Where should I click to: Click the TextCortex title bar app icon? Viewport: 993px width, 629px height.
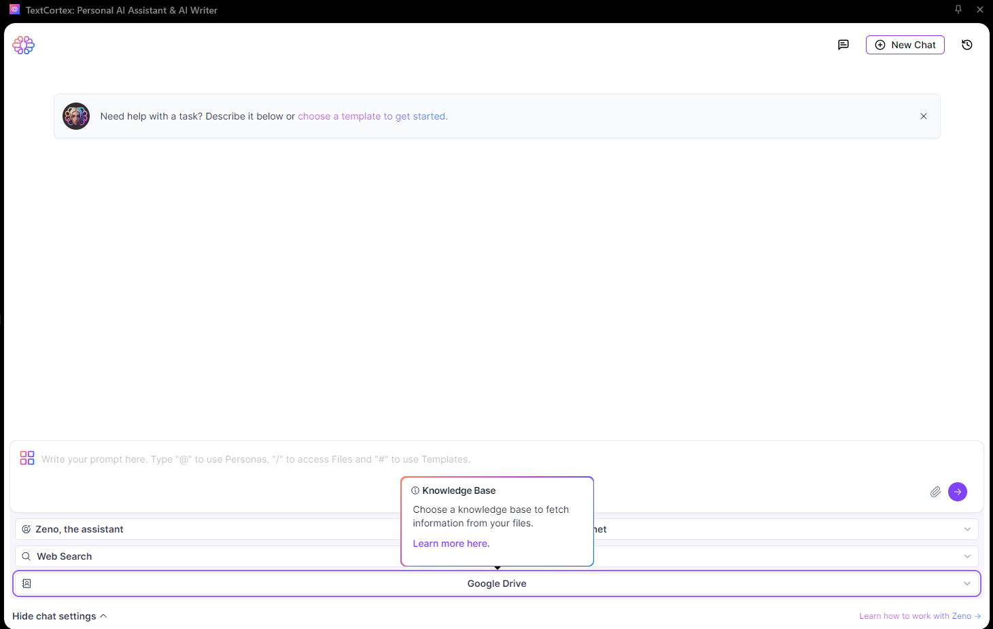pyautogui.click(x=14, y=10)
